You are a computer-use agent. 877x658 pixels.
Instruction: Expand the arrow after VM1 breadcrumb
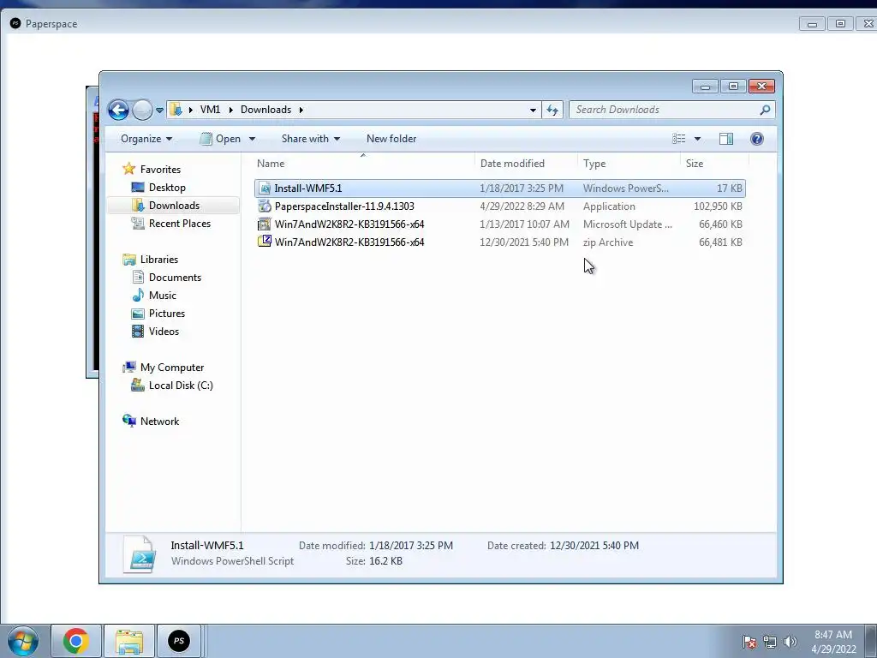pos(230,110)
